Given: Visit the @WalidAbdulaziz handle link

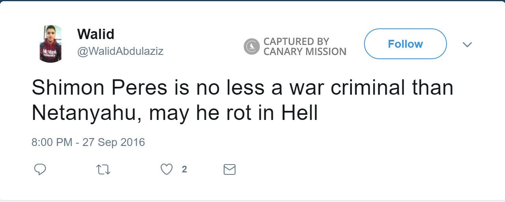Looking at the screenshot, I should point(120,52).
